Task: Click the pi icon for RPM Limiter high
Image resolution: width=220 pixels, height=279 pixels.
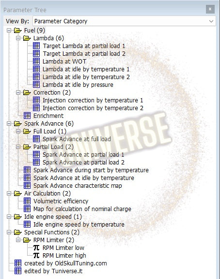Action: [36, 256]
